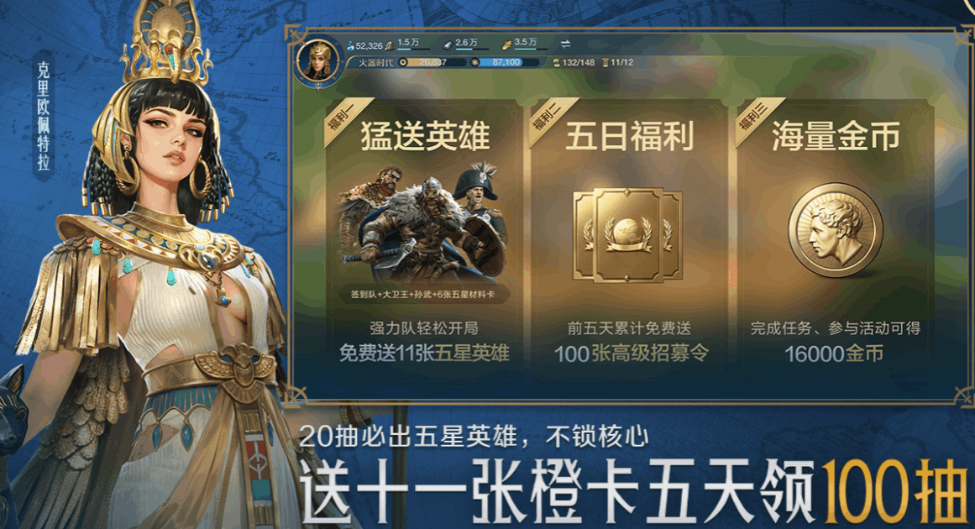Click the 免费送11张五星英雄 text
Viewport: 975px width, 529px height.
tap(424, 353)
